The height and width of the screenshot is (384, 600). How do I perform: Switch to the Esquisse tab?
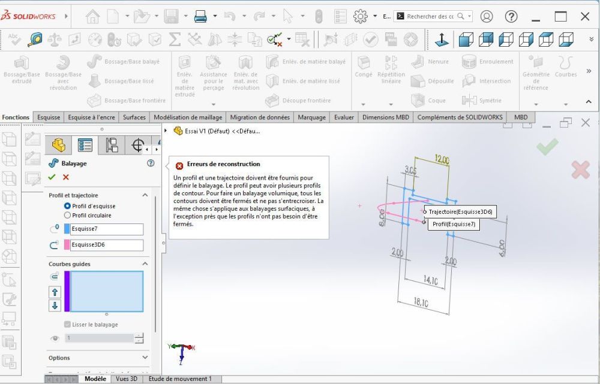[x=49, y=117]
